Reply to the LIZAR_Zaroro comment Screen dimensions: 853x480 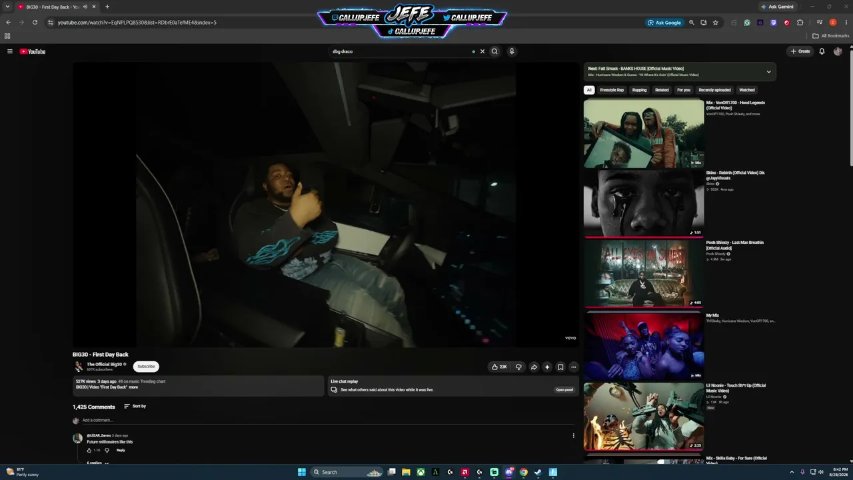click(x=121, y=450)
